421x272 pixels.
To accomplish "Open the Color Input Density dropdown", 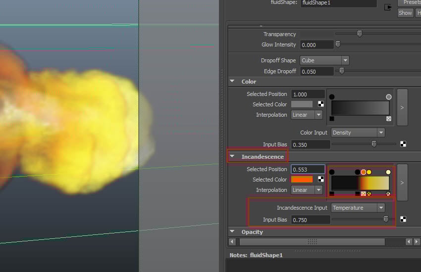I will [x=358, y=133].
